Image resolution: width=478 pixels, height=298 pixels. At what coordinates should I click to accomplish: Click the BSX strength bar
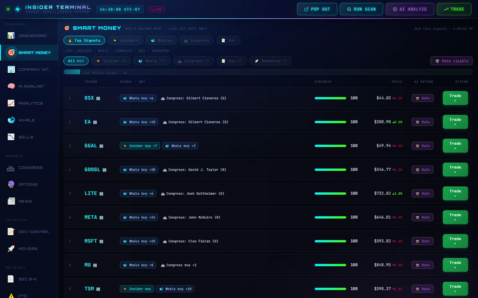(x=331, y=98)
